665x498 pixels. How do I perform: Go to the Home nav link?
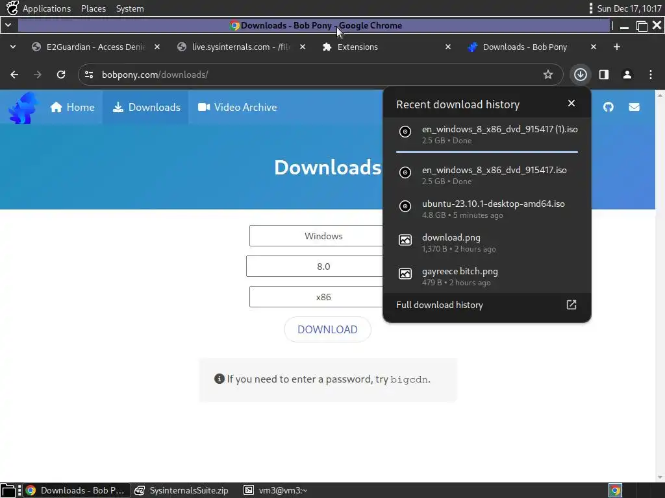point(72,107)
